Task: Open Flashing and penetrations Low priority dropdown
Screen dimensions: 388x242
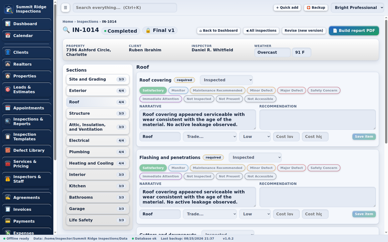Action: coord(255,214)
